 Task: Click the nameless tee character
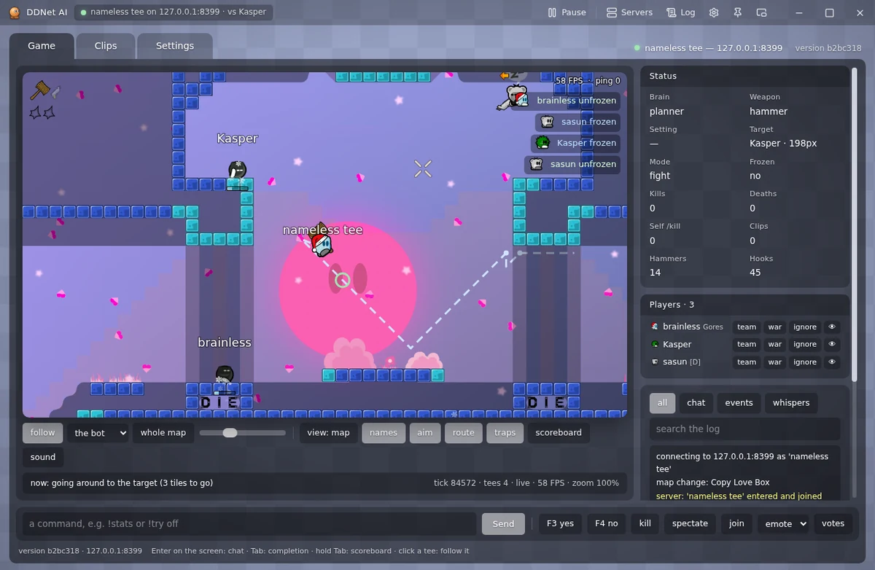[x=321, y=243]
